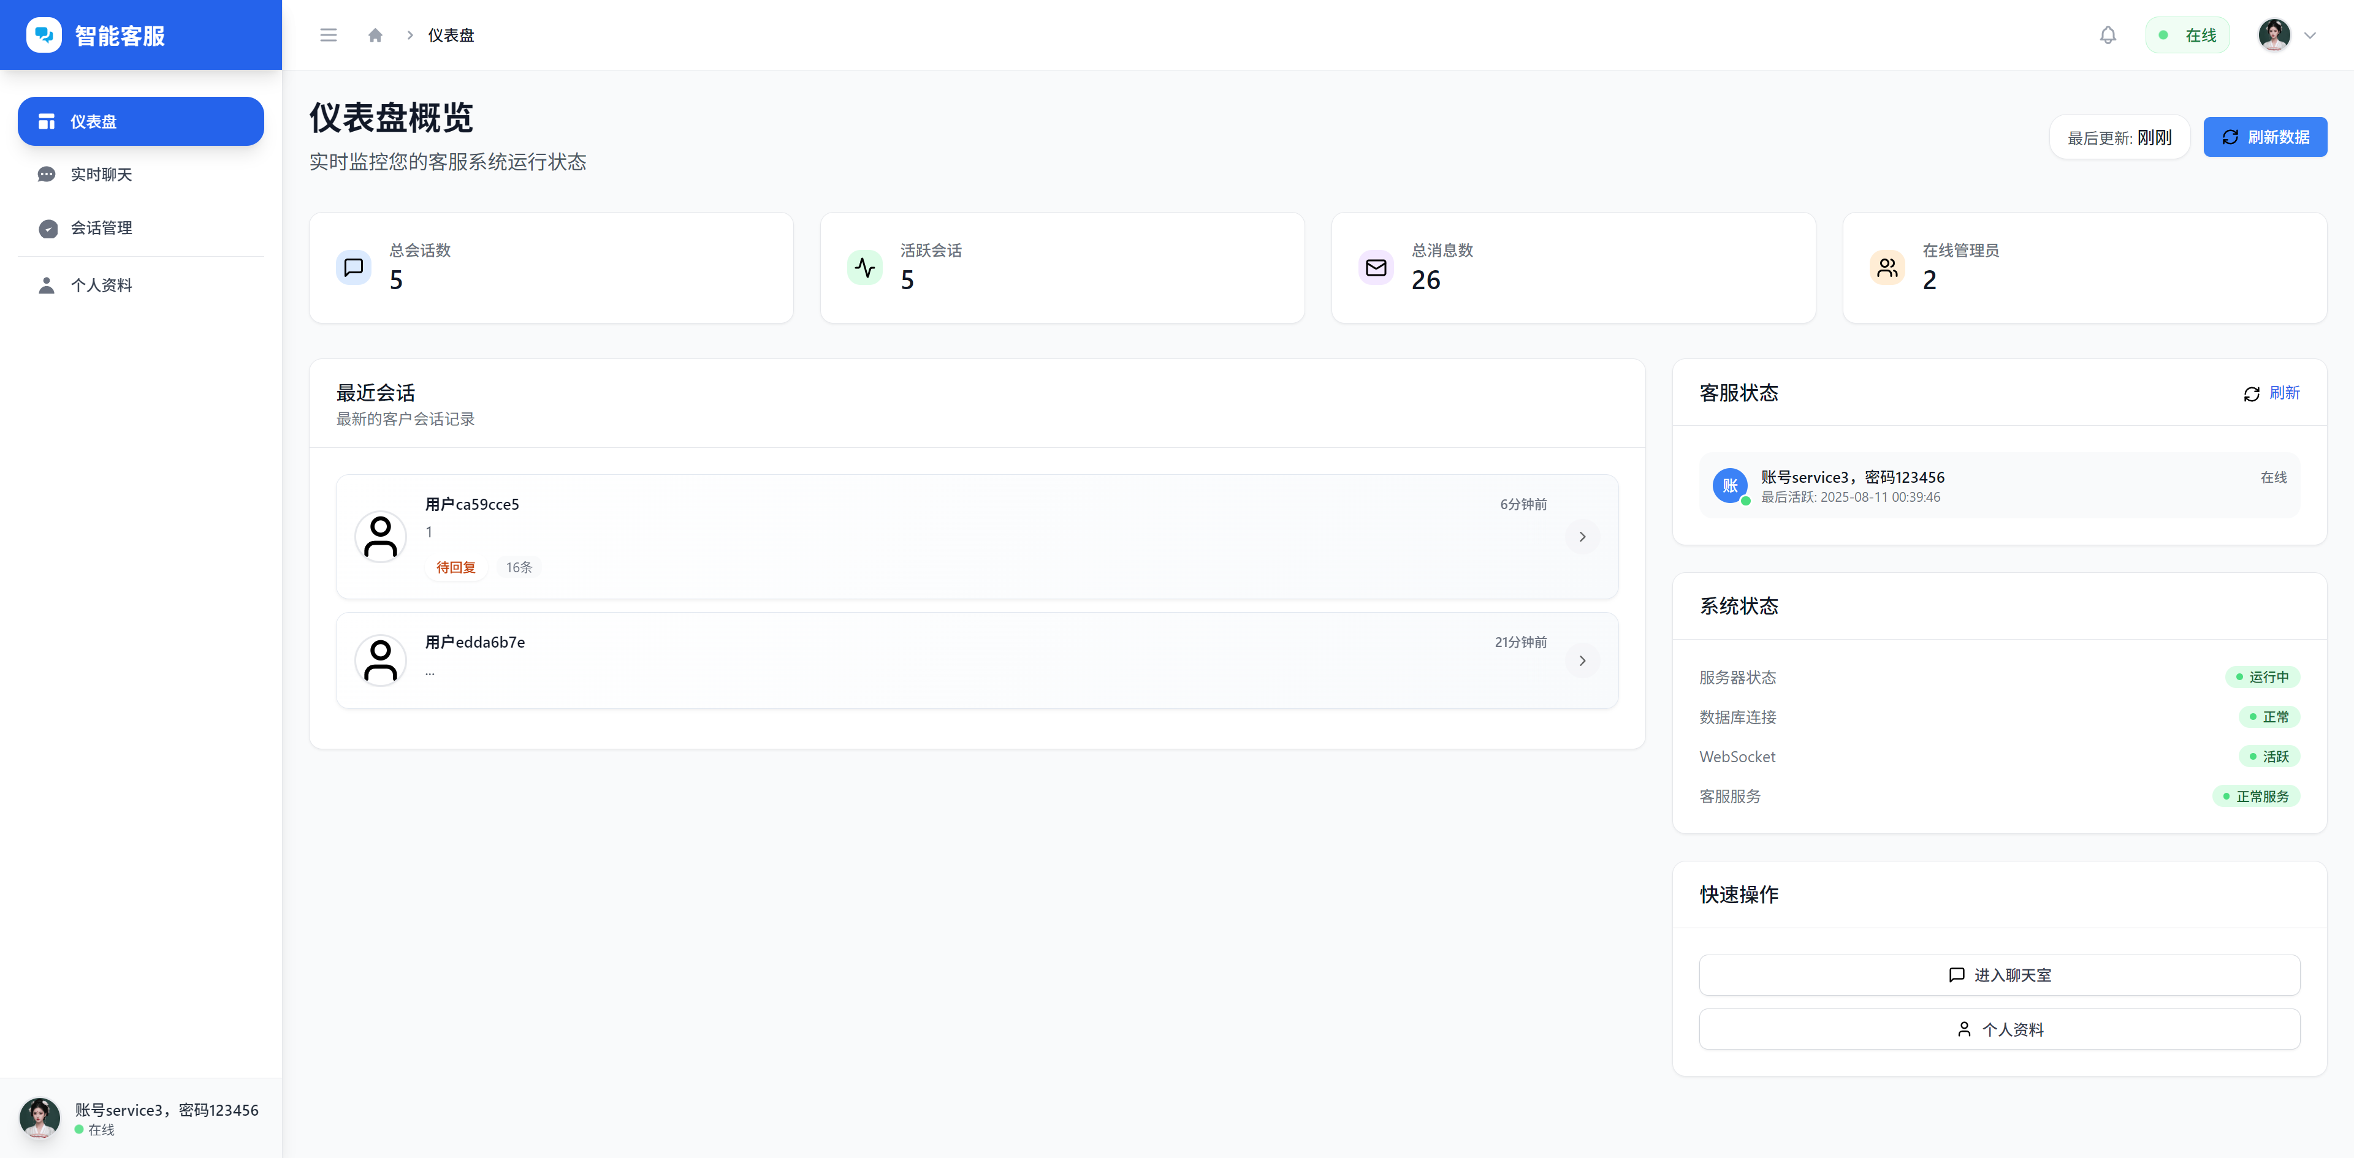The height and width of the screenshot is (1158, 2354).
Task: Click the 在线管理员 users icon
Action: 1887,268
